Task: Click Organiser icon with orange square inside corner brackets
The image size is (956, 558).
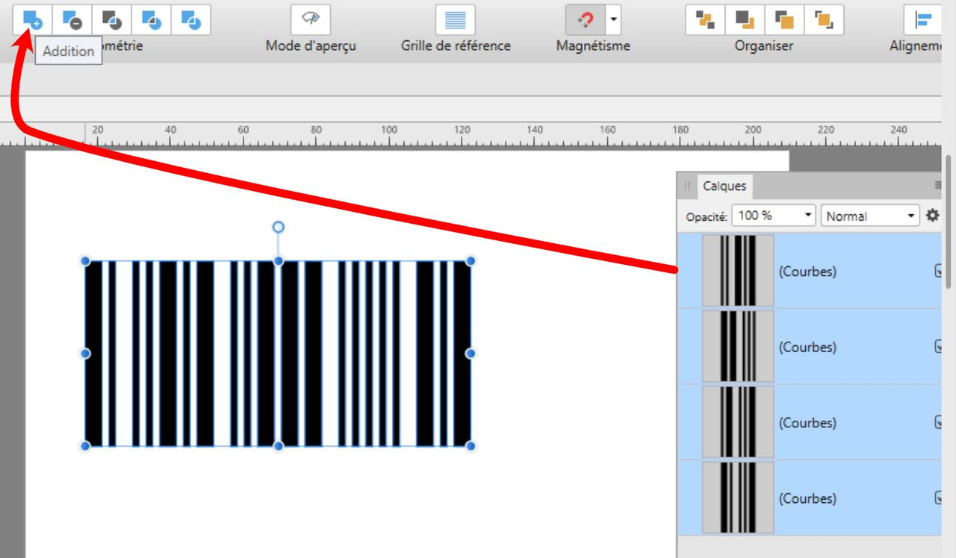Action: pyautogui.click(x=824, y=19)
